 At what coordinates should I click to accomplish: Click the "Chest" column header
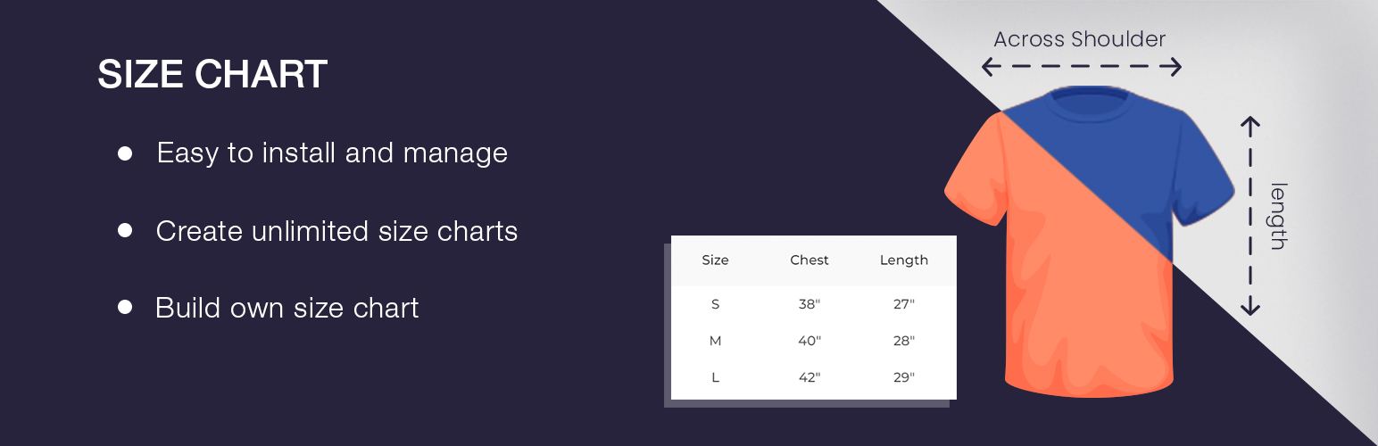(x=809, y=260)
